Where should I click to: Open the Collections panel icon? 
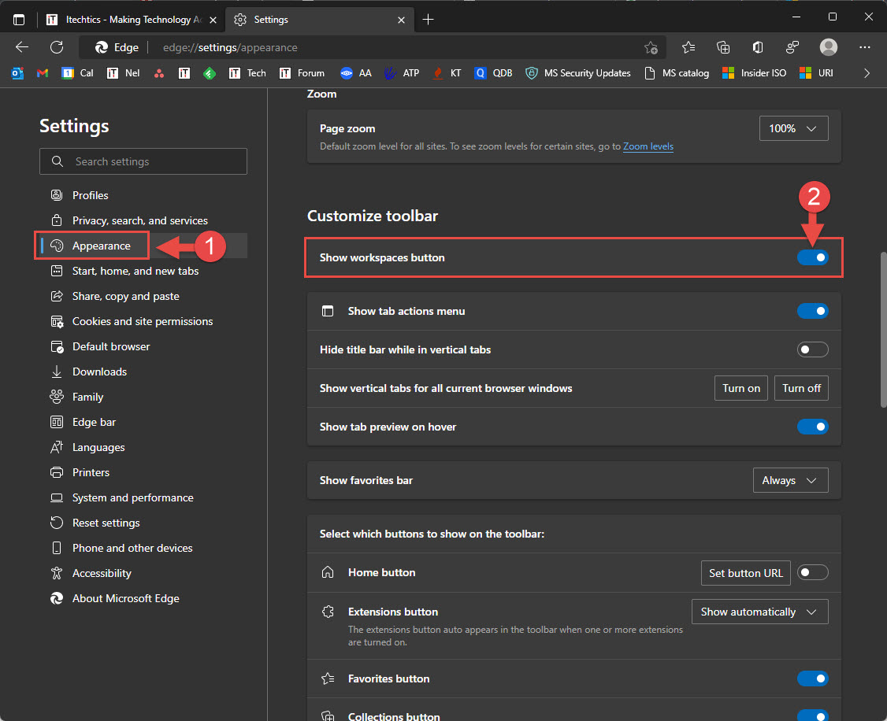(x=723, y=47)
